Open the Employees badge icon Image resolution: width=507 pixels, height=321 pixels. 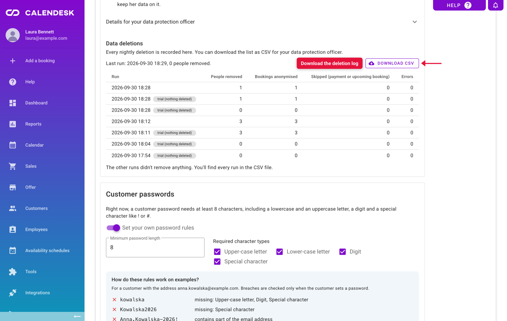[x=13, y=230]
